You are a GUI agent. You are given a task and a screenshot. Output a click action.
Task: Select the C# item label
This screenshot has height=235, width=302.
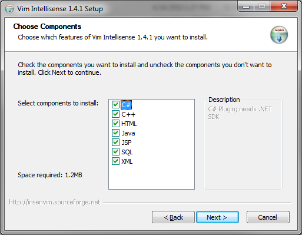[126, 105]
